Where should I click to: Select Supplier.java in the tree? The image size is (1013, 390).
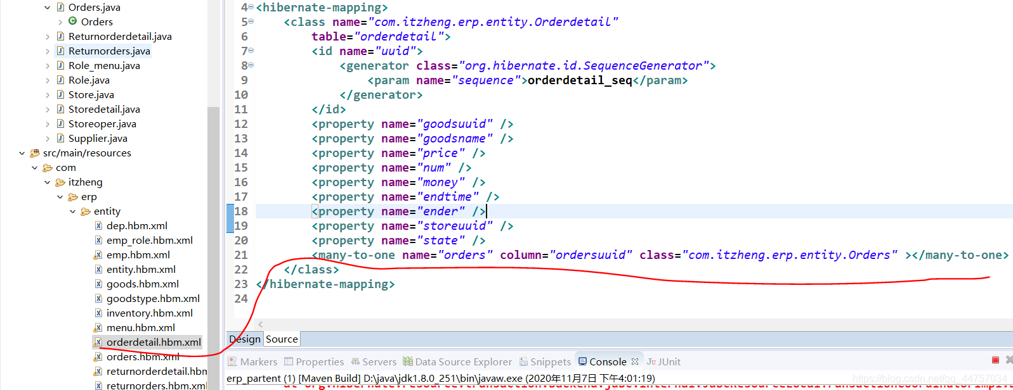(x=98, y=139)
